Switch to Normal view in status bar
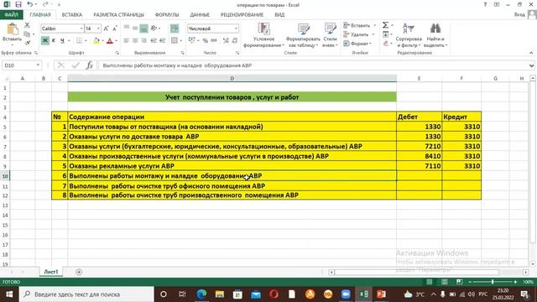 coord(429,282)
